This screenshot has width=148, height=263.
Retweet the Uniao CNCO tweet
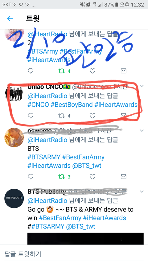pos(62,116)
